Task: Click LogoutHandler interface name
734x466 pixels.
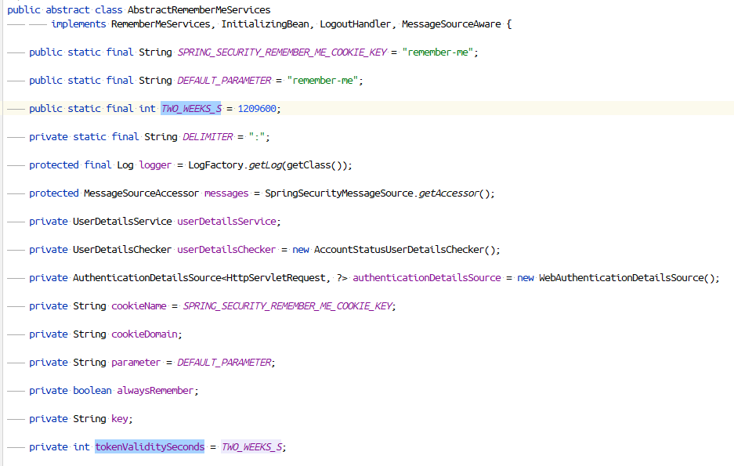Action: click(356, 23)
